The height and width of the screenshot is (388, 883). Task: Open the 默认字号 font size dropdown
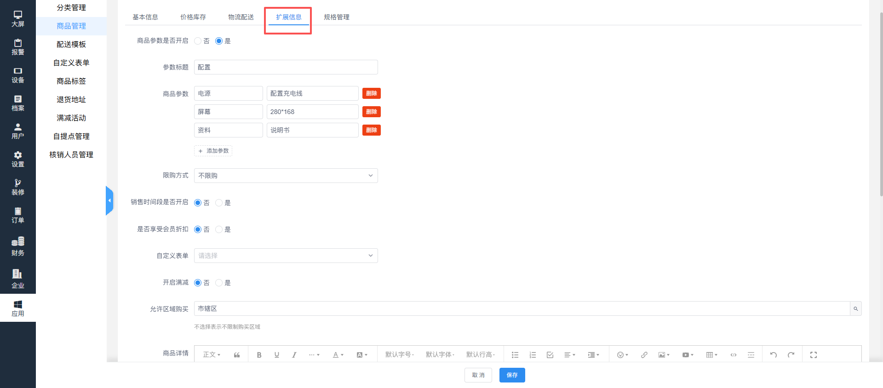[400, 355]
